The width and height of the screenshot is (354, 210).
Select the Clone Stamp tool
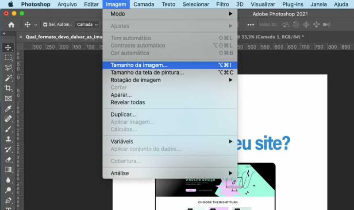8,139
